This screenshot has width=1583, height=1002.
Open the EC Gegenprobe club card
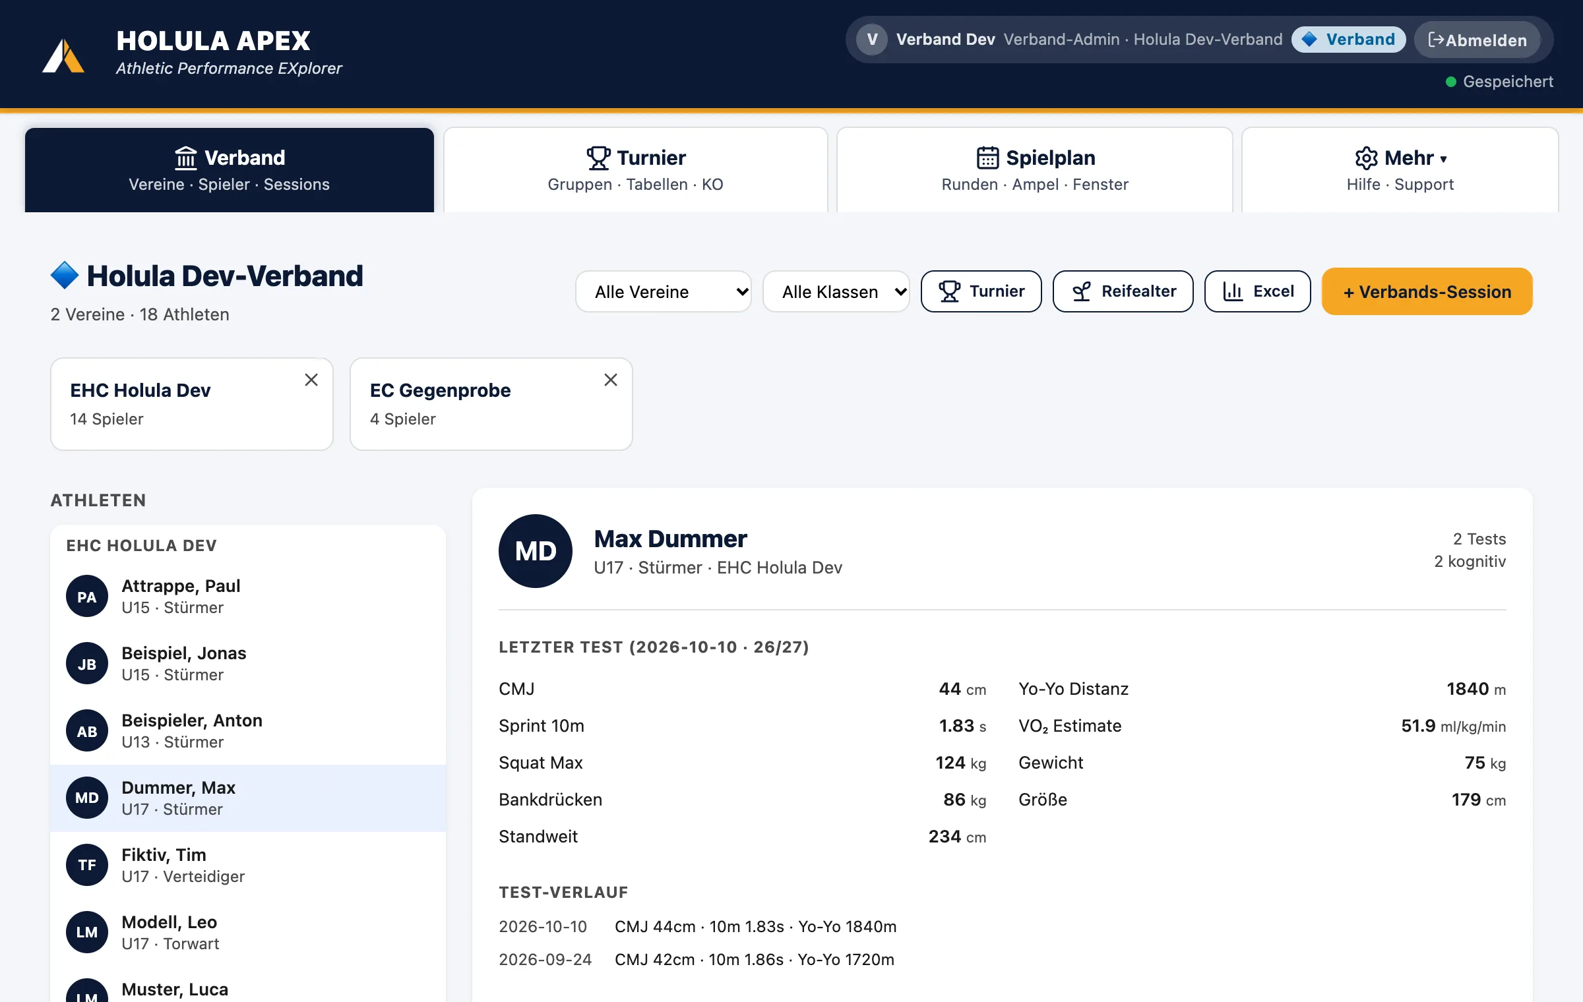click(x=491, y=404)
